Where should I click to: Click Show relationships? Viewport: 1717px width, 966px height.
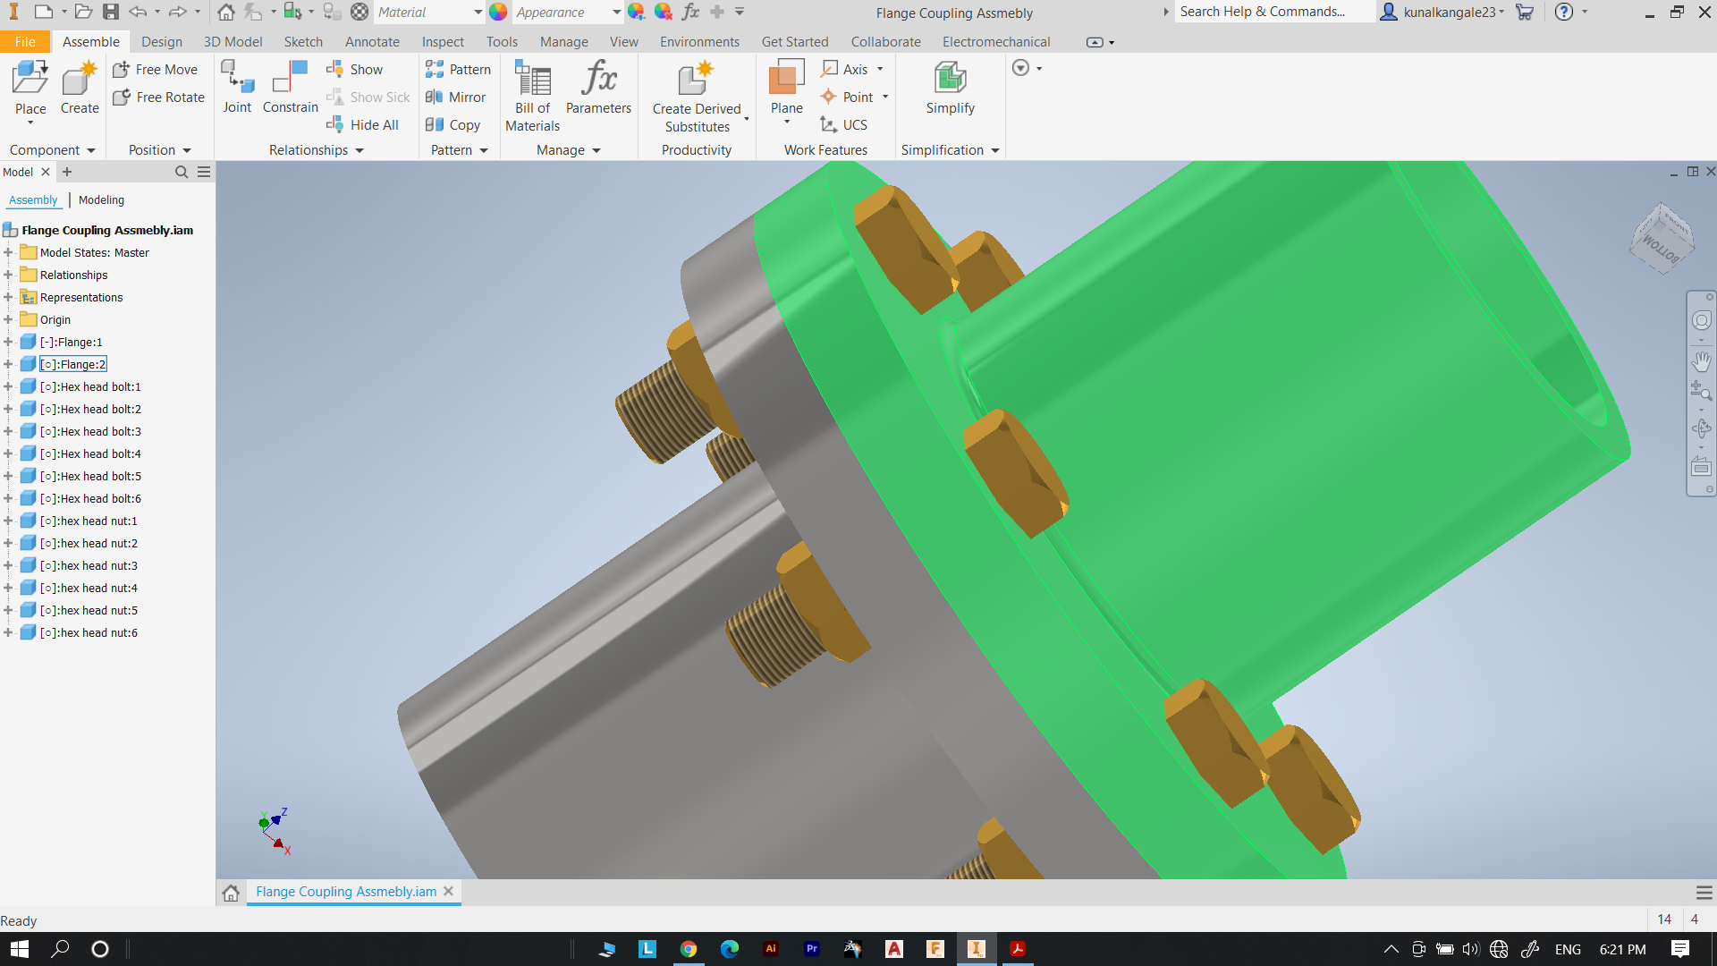click(x=355, y=69)
